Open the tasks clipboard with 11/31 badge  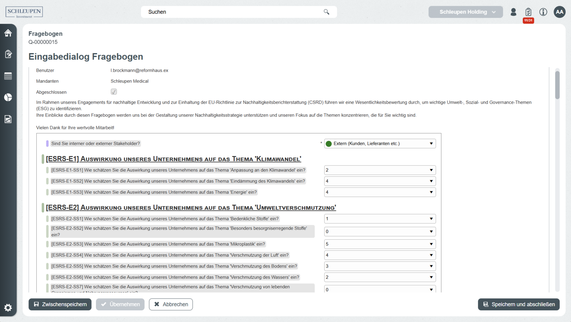tap(528, 12)
